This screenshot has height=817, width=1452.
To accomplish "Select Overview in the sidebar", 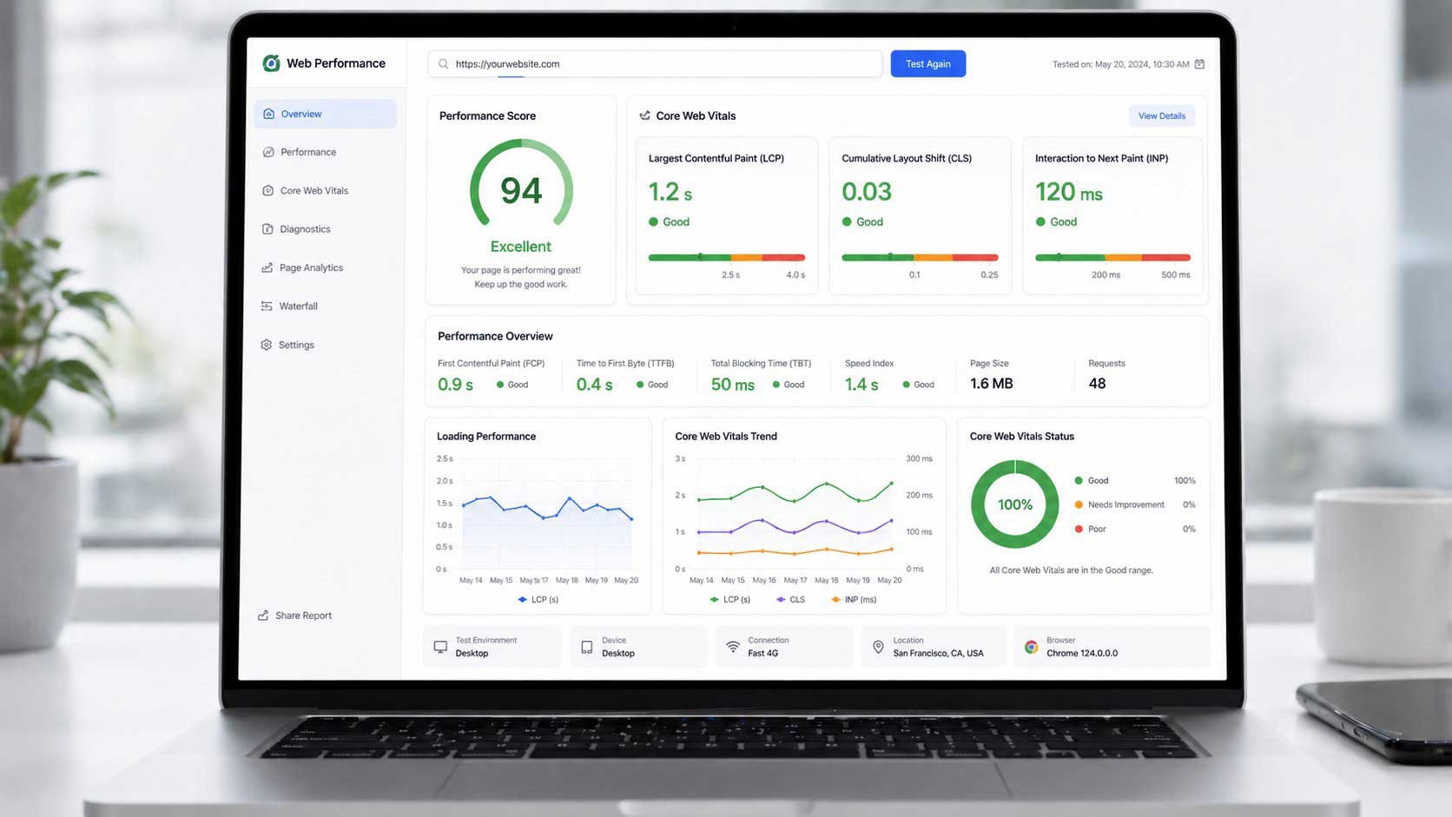I will pos(300,114).
